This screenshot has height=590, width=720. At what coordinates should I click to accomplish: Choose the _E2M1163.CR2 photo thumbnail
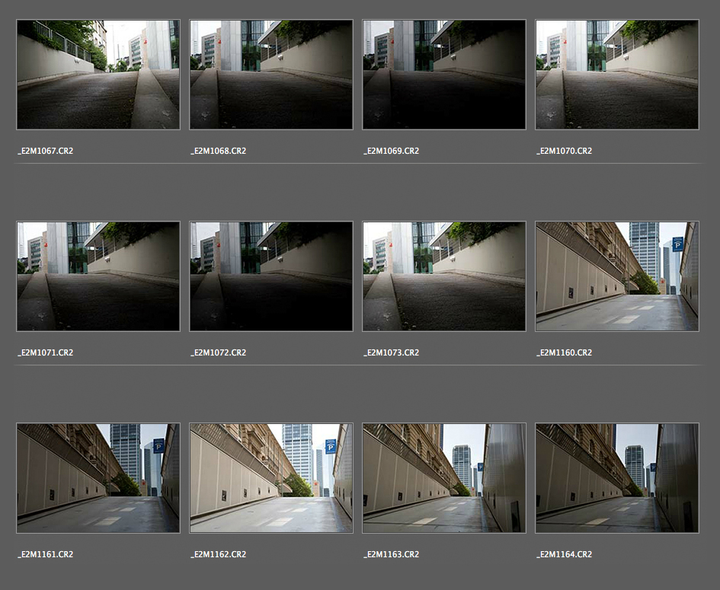coord(444,478)
